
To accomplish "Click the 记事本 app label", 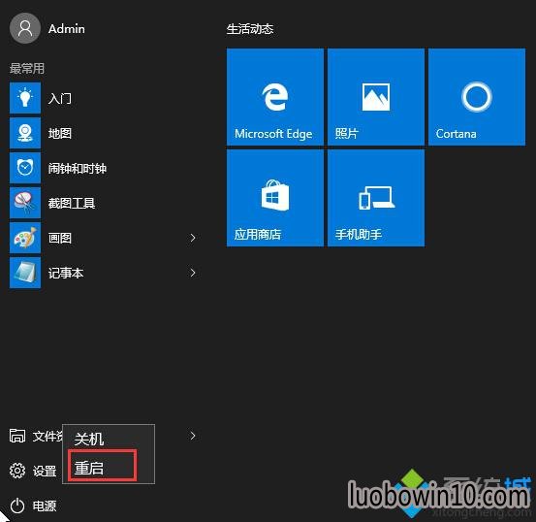I will (66, 274).
